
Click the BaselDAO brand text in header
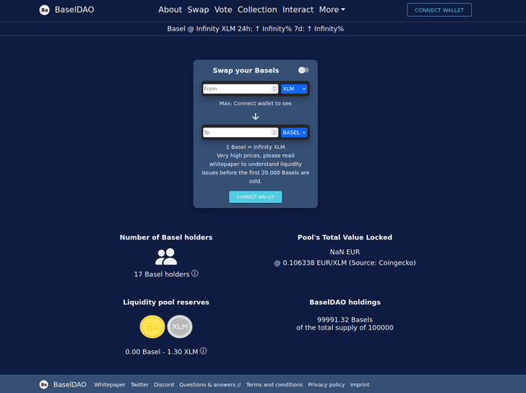click(x=75, y=10)
